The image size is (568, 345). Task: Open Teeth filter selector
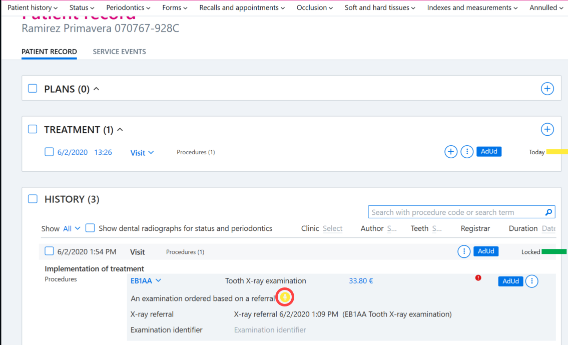click(437, 229)
